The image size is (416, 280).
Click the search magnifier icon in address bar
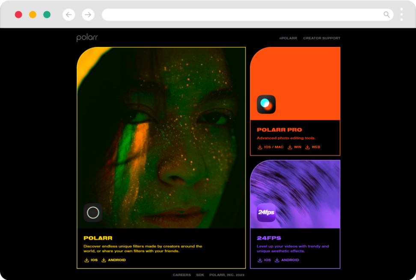coord(386,15)
